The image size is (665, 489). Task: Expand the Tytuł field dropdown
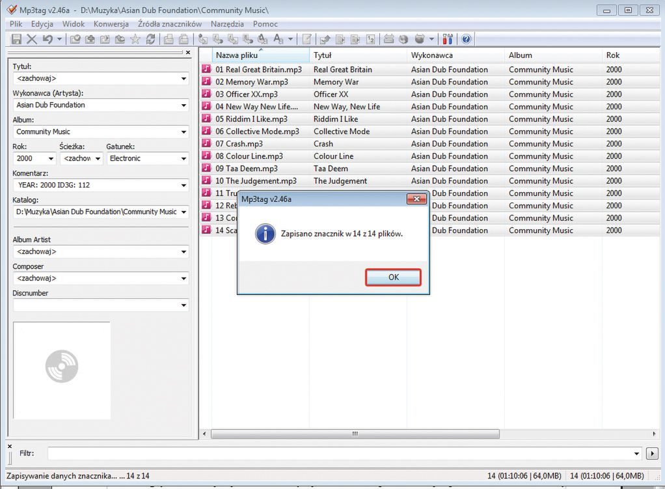click(183, 79)
